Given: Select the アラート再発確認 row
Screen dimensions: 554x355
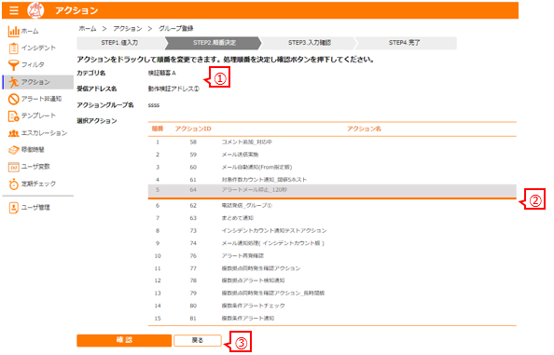Looking at the screenshot, I should pos(332,256).
